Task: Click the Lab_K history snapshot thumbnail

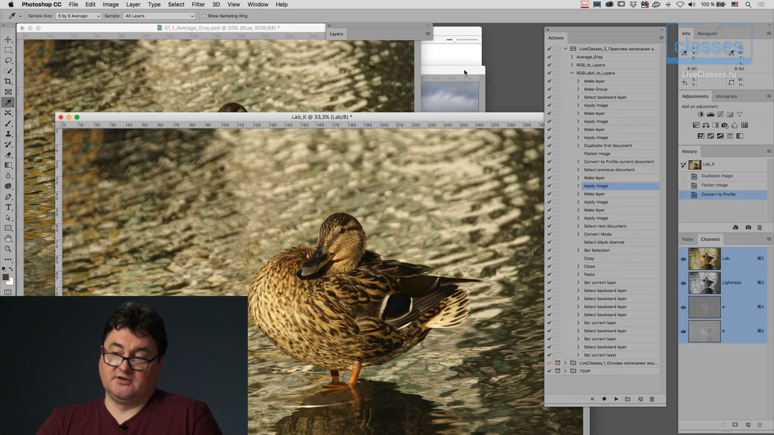Action: pos(695,164)
